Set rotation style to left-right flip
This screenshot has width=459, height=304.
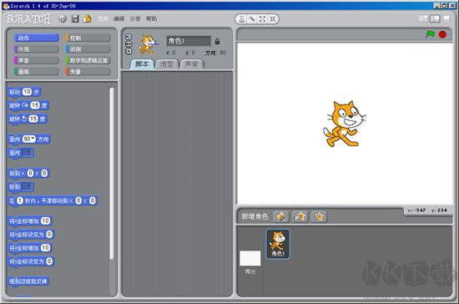(x=129, y=44)
